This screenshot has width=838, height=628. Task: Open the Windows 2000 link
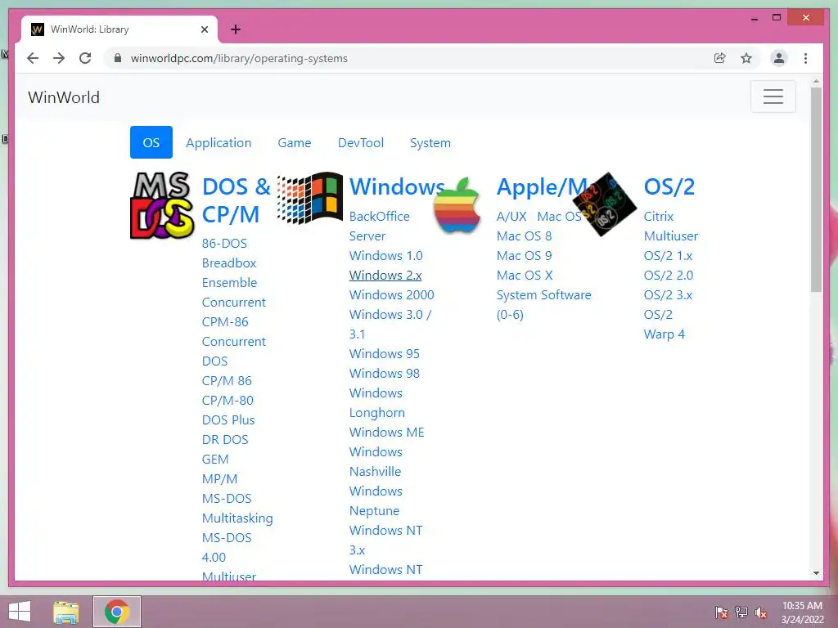(392, 294)
